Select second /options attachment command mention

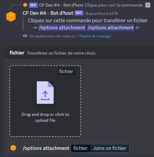click(111, 28)
